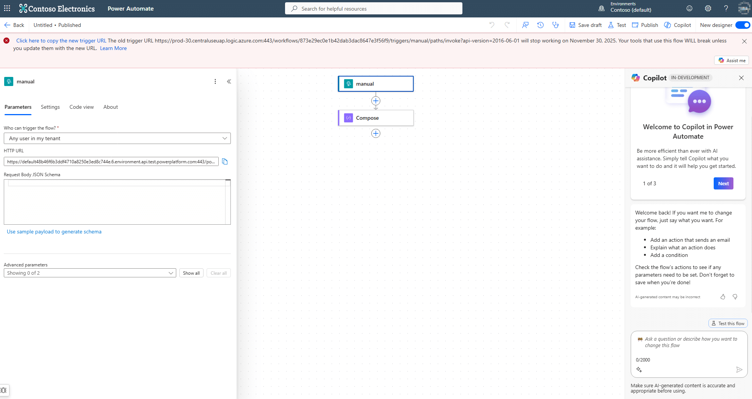Open the 'Who can trigger the flow' dropdown
This screenshot has width=752, height=399.
224,138
